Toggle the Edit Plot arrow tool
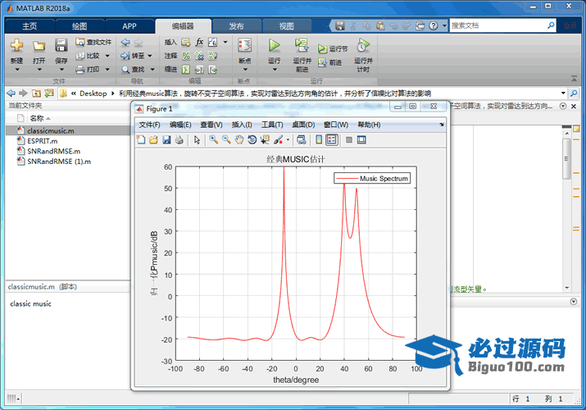Screen dimensions: 586x410 pyautogui.click(x=197, y=140)
